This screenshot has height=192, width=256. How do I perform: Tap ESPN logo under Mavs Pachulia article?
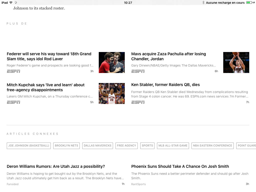[x=138, y=71]
